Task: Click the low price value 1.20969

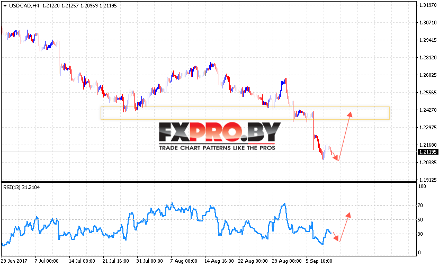Action: [89, 6]
